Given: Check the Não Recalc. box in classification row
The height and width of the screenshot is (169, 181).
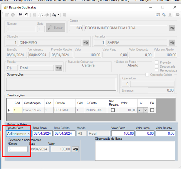Looking at the screenshot, I should click(113, 110).
